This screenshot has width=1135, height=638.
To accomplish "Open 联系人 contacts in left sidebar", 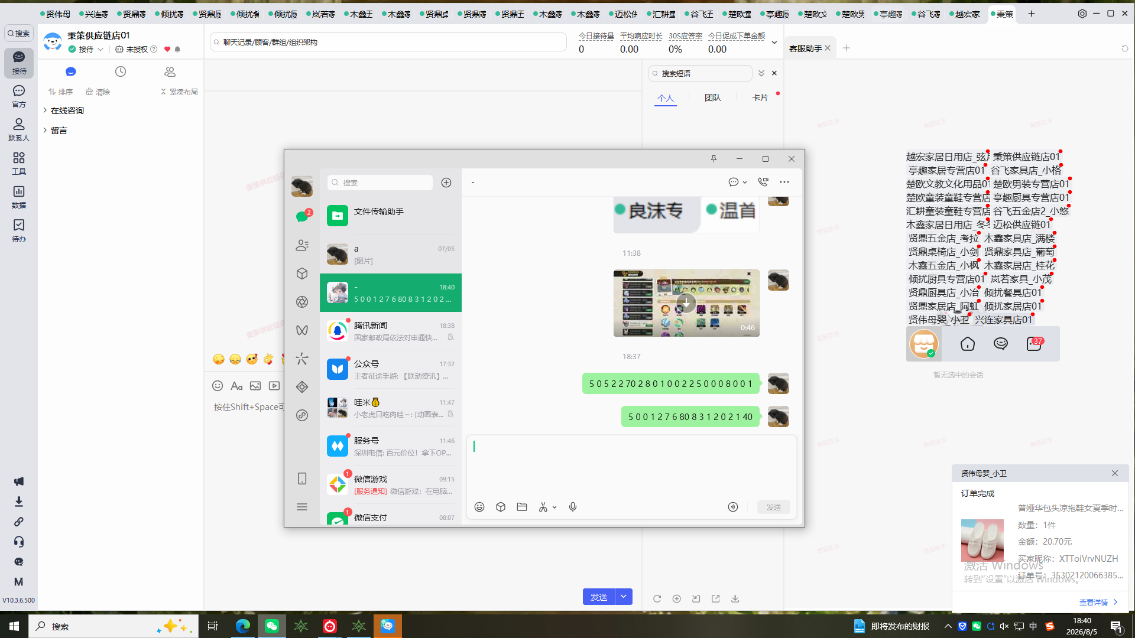I will tap(19, 130).
